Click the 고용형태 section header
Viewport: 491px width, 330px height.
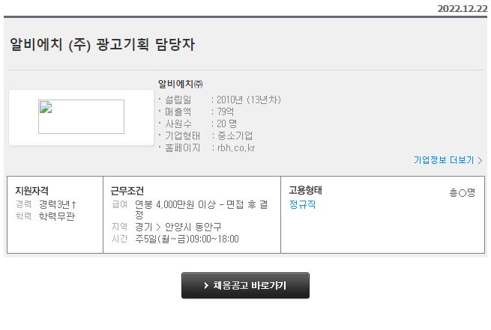click(x=305, y=190)
